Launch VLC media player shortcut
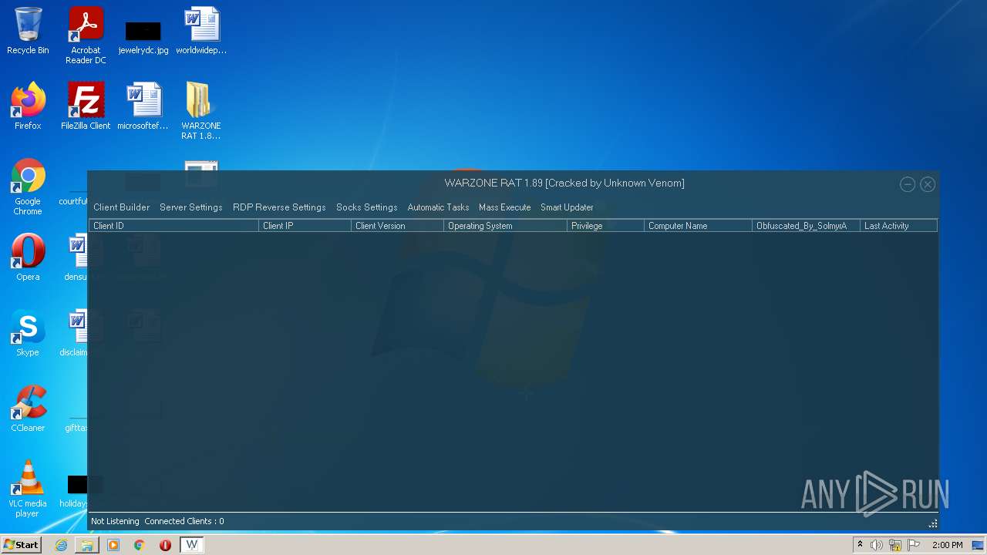Screen dimensions: 987x555 pos(28,489)
